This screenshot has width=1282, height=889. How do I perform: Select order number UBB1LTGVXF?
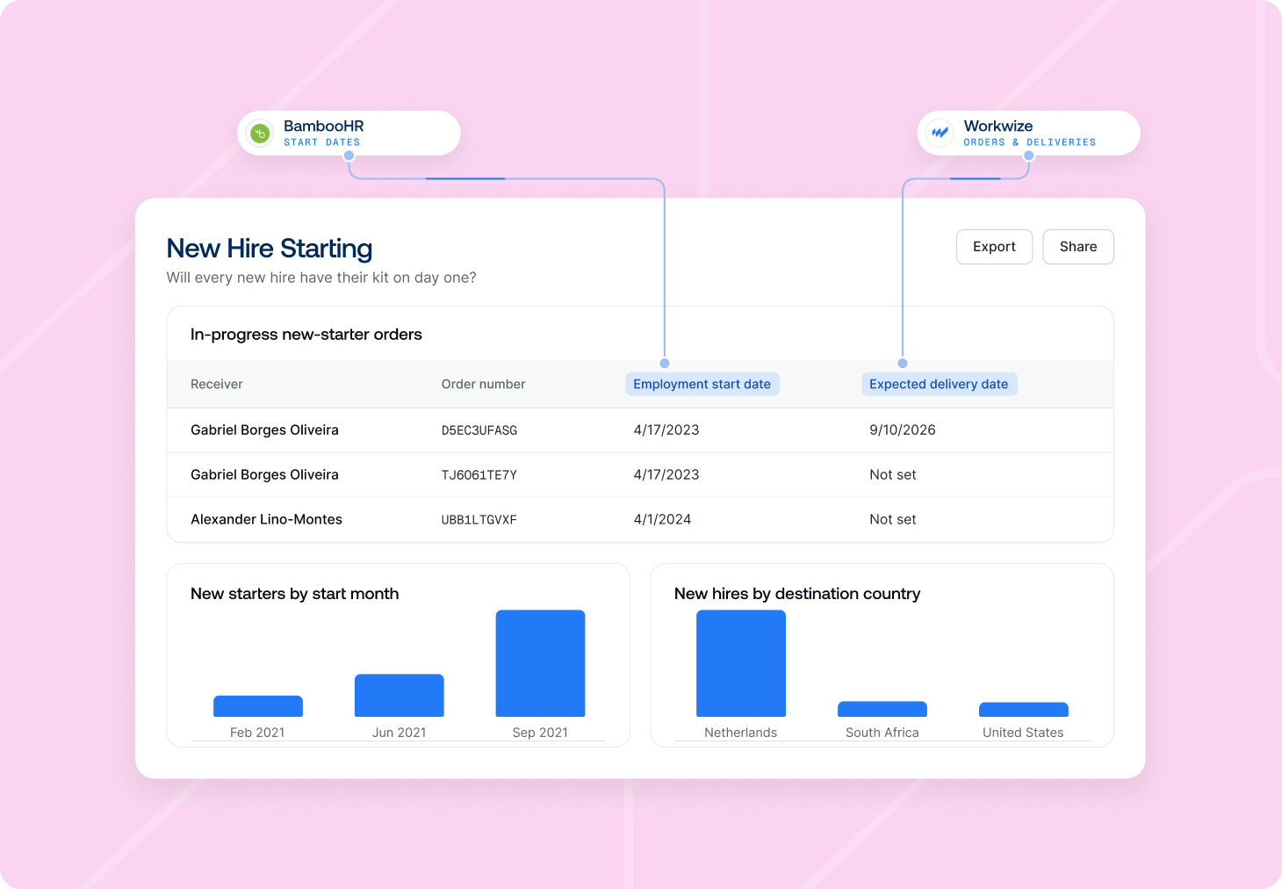(479, 520)
